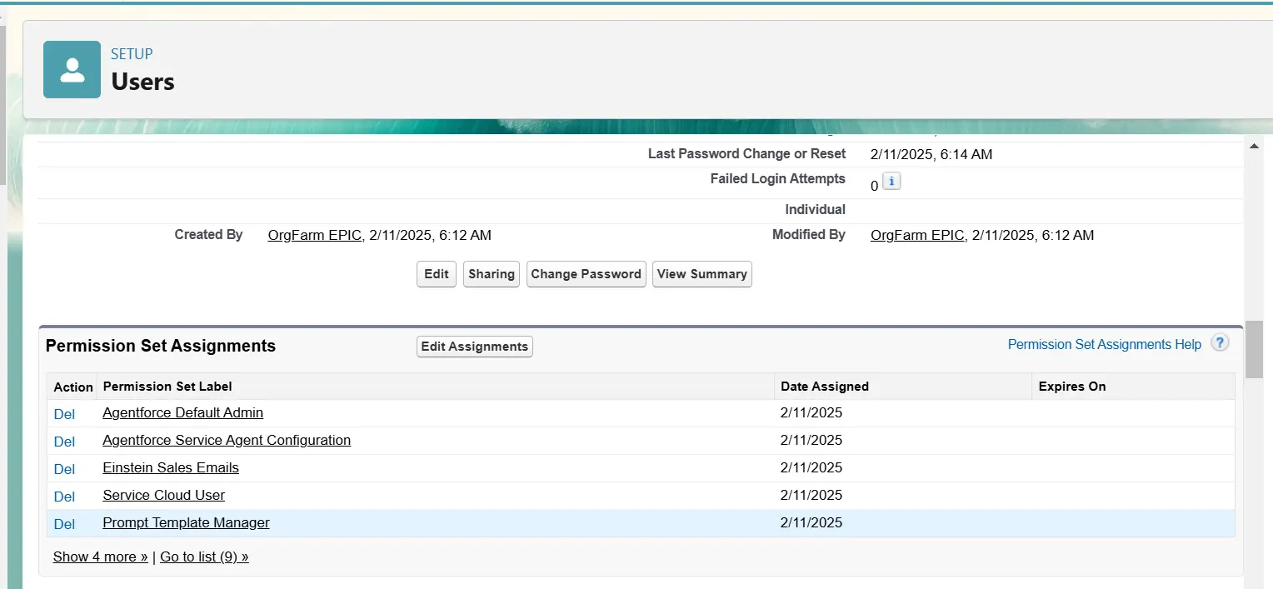1273x589 pixels.
Task: Click the Last Password Change or Reset label
Action: [x=747, y=154]
